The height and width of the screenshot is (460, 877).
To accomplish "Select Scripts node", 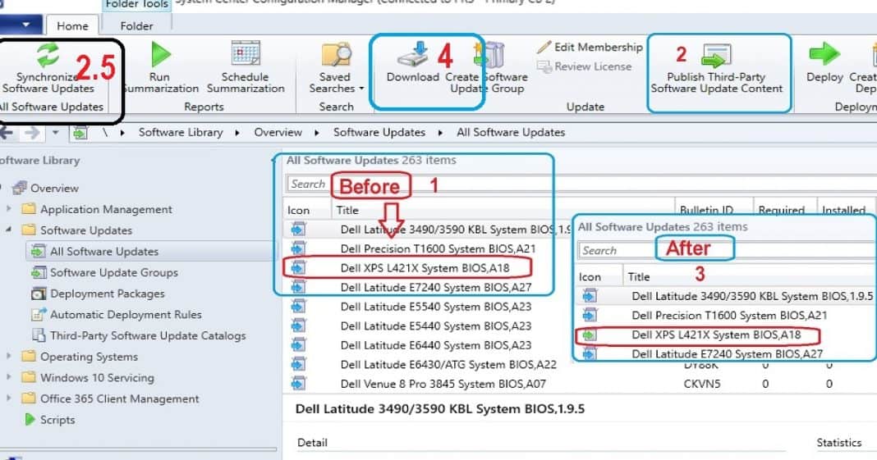I will coord(57,420).
